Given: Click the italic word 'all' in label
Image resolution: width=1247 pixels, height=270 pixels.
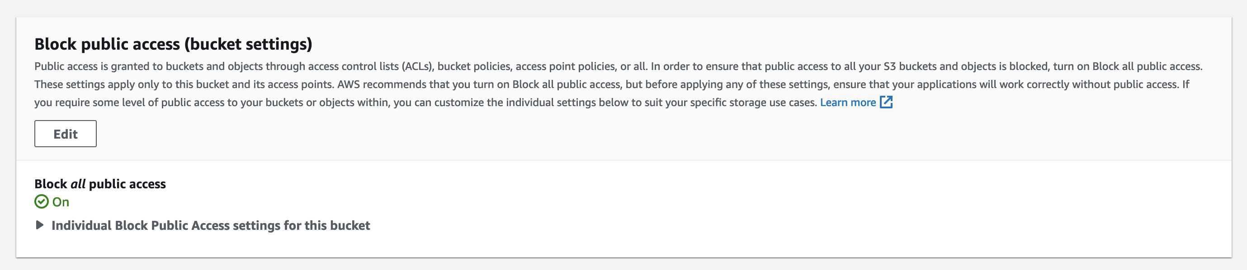Looking at the screenshot, I should pos(78,184).
